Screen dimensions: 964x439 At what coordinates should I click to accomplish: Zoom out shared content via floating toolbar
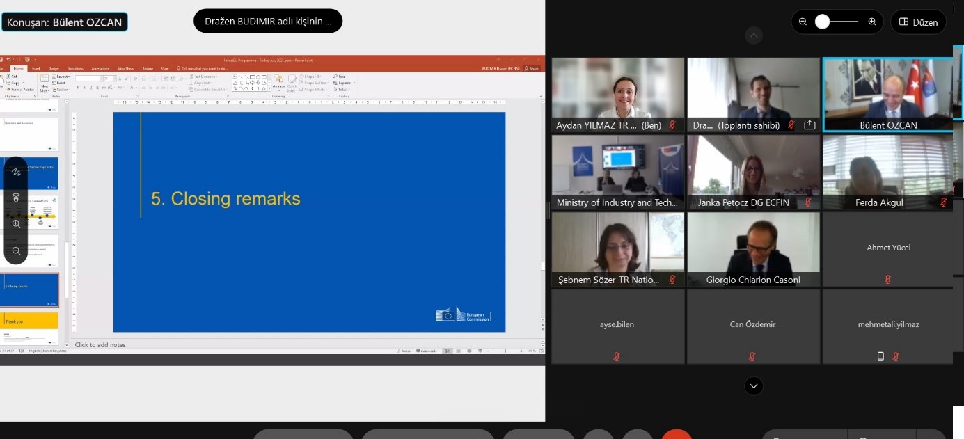click(16, 250)
